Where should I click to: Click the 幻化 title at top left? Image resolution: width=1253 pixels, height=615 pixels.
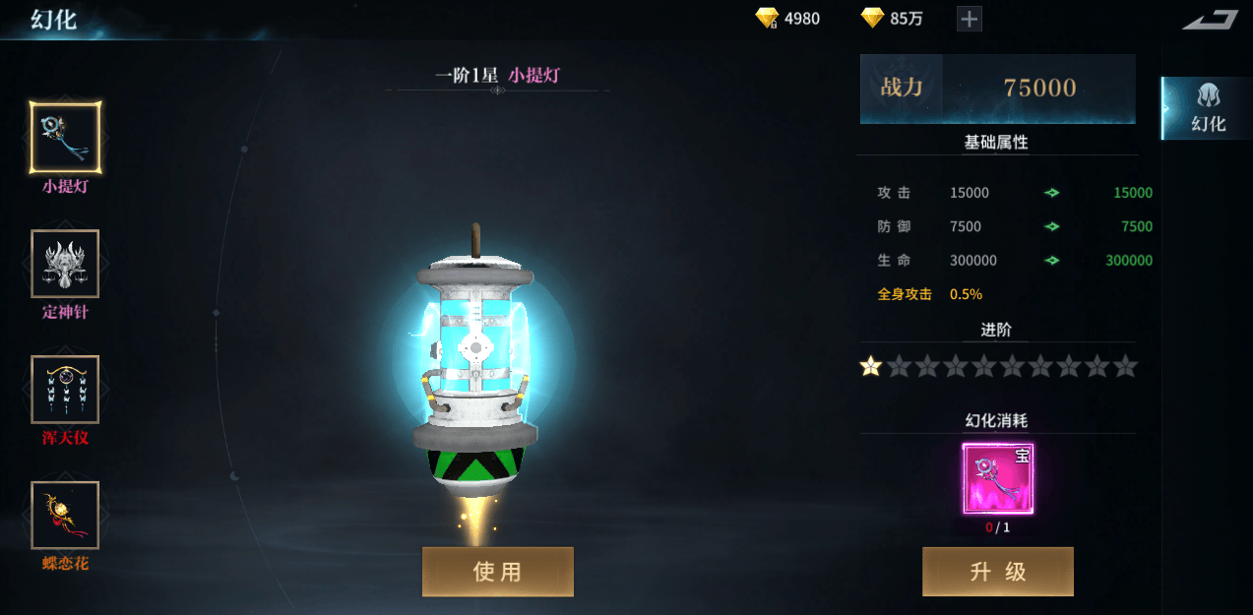[x=53, y=19]
